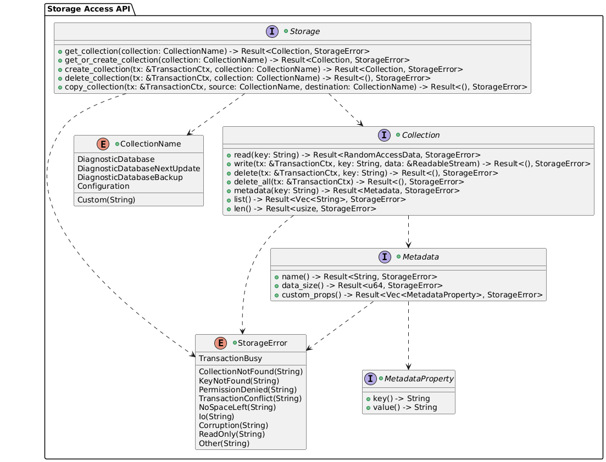The height and width of the screenshot is (462, 606).
Task: Select the Configuration enum value
Action: pos(103,186)
